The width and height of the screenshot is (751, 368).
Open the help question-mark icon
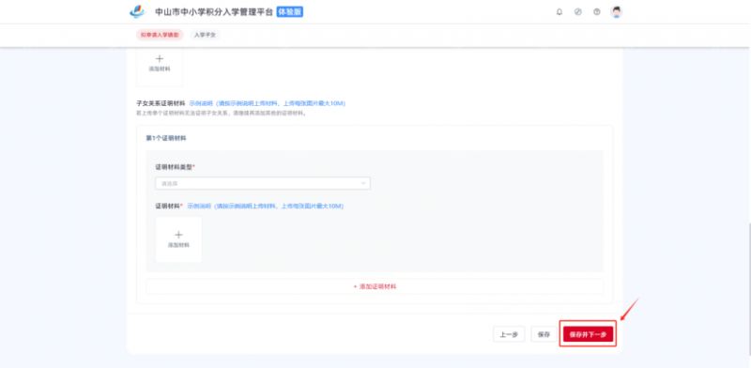click(597, 12)
